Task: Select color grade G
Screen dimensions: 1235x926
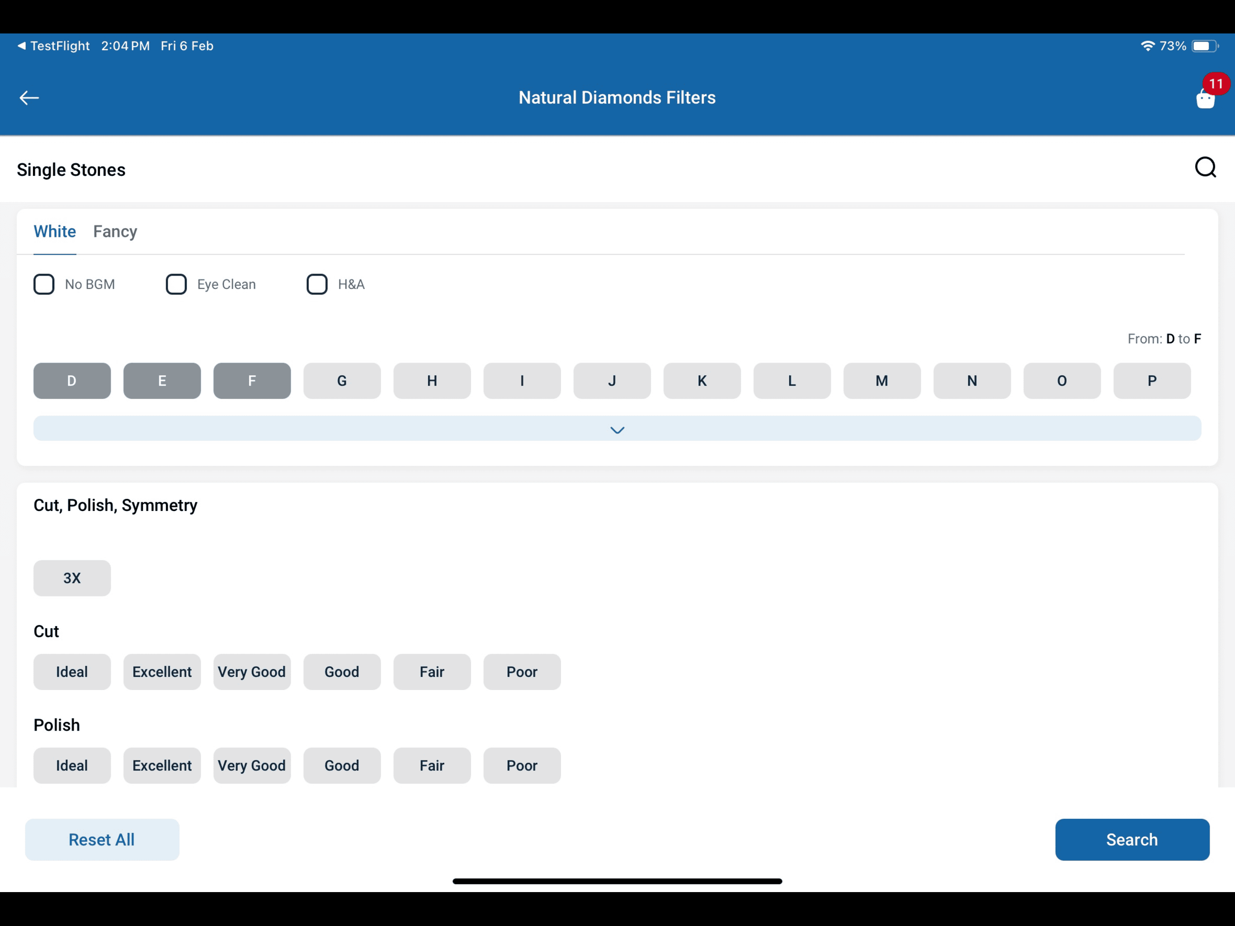Action: coord(342,381)
